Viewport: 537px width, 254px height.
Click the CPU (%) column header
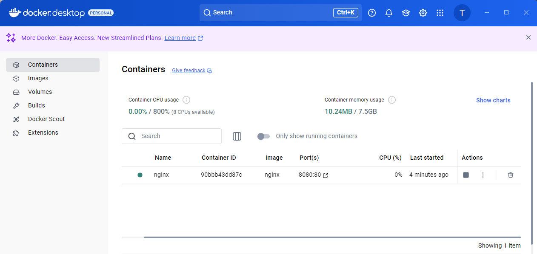click(x=390, y=158)
